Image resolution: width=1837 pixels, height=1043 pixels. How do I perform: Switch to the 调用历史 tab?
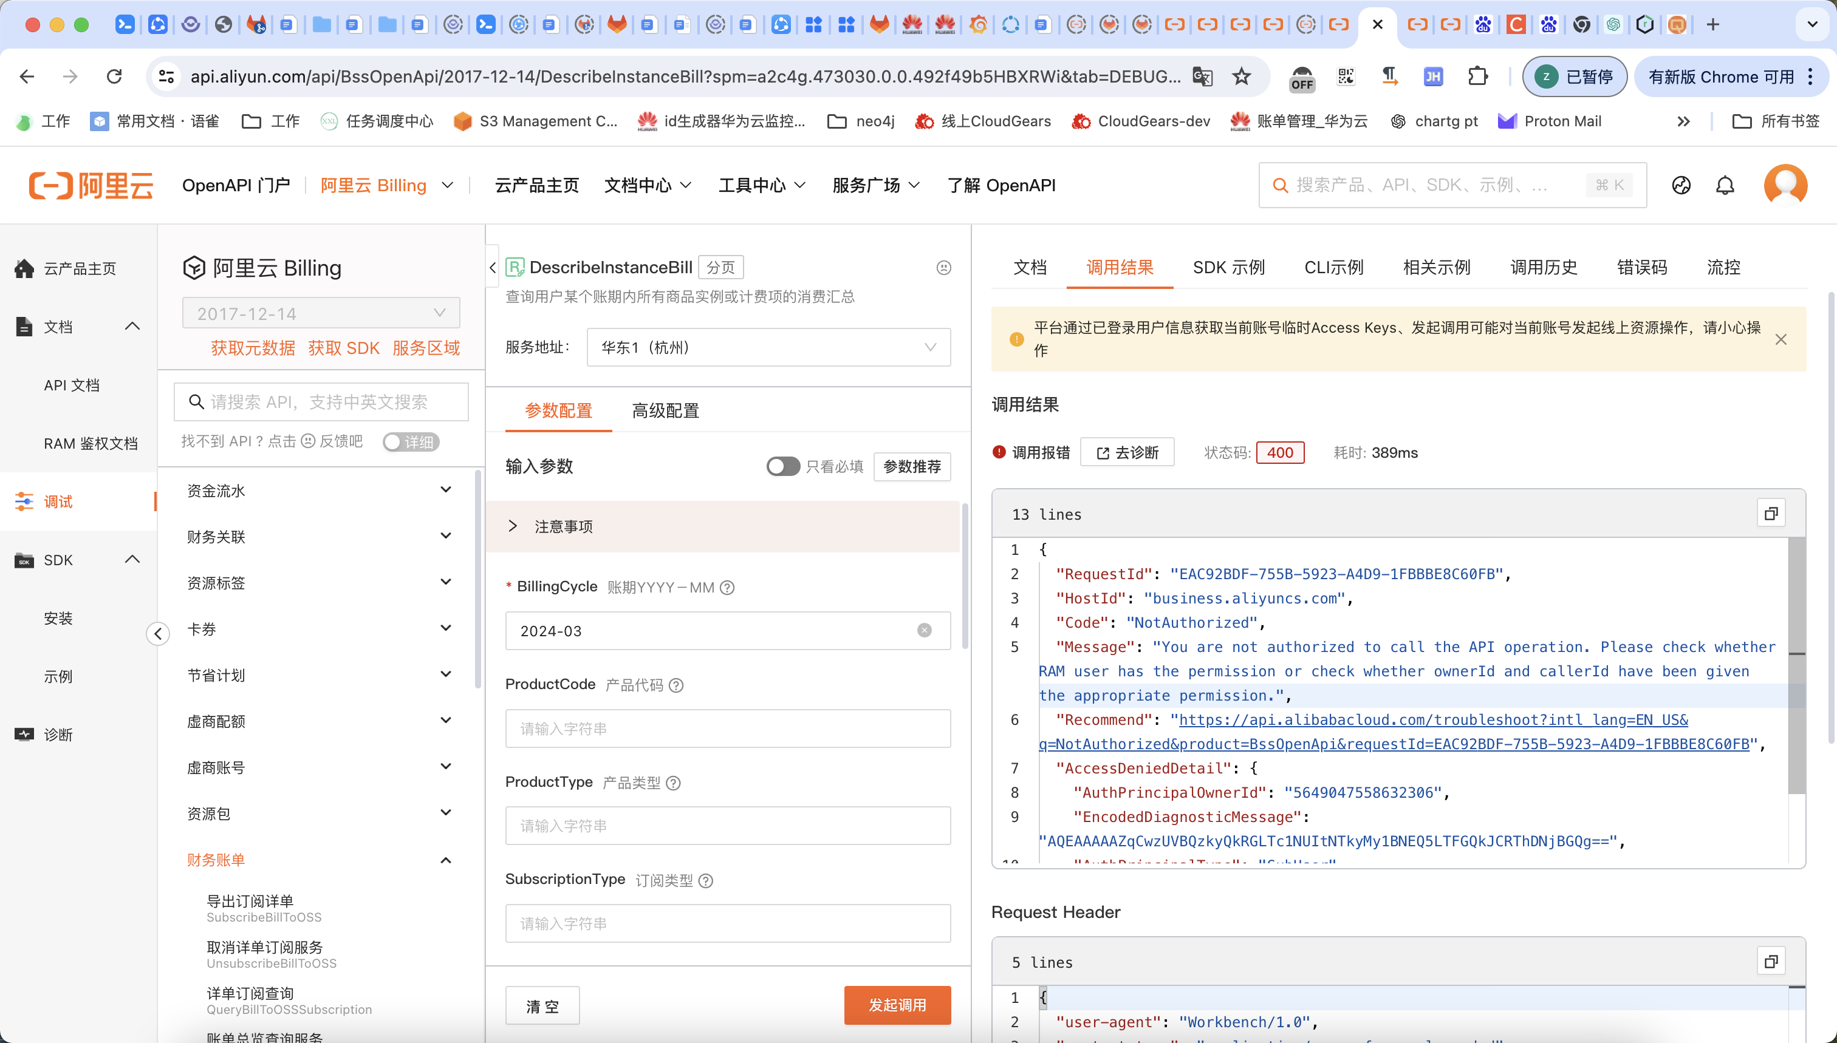[x=1544, y=267]
